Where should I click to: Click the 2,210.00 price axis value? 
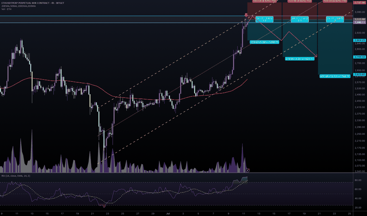[360, 141]
